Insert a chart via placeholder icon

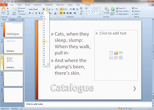pos(116,53)
